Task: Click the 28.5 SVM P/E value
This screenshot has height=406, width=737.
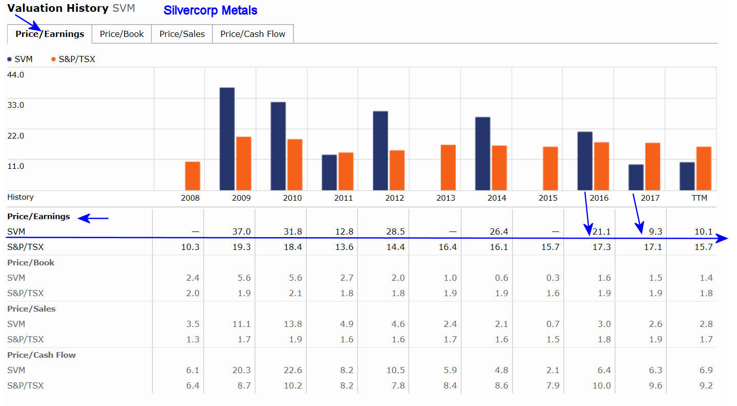Action: pyautogui.click(x=396, y=232)
